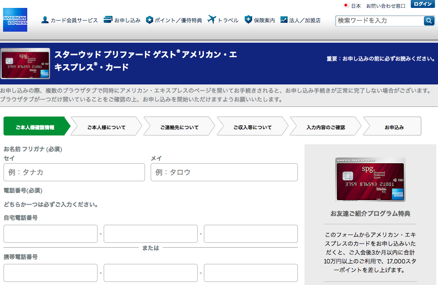This screenshot has height=285, width=438.
Task: Click last 自宅電話番号 field
Action: point(250,234)
